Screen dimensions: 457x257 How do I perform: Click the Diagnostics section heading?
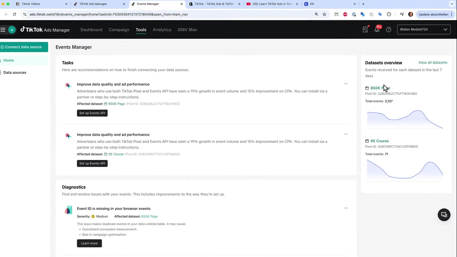click(74, 187)
